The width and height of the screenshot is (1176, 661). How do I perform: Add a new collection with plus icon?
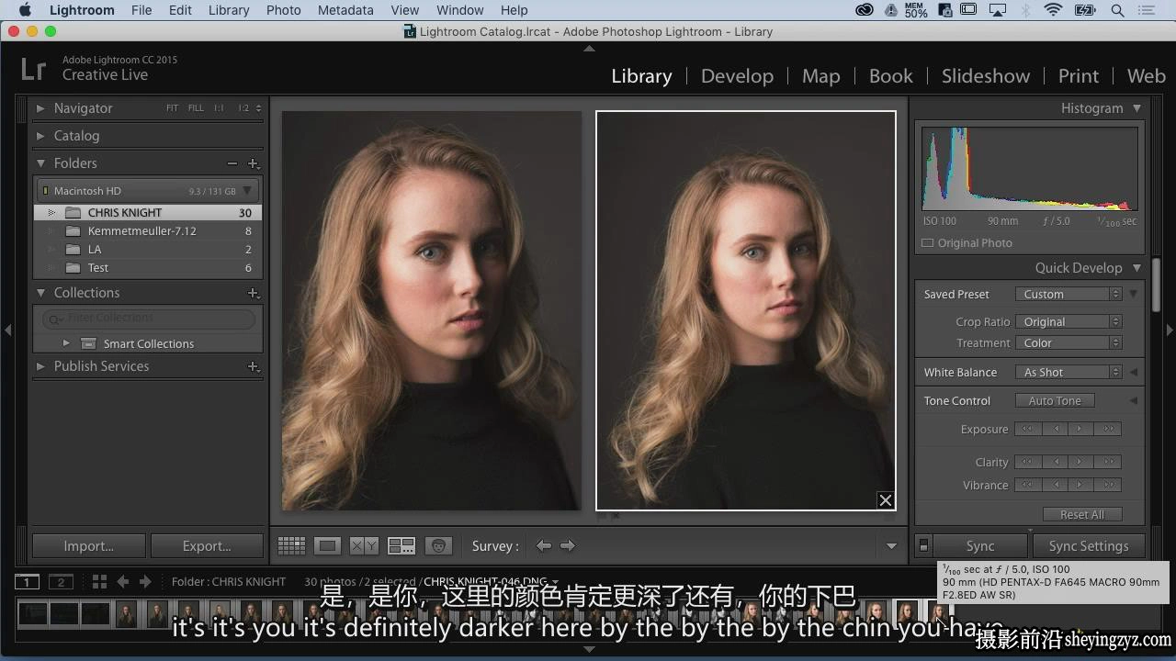click(x=254, y=293)
